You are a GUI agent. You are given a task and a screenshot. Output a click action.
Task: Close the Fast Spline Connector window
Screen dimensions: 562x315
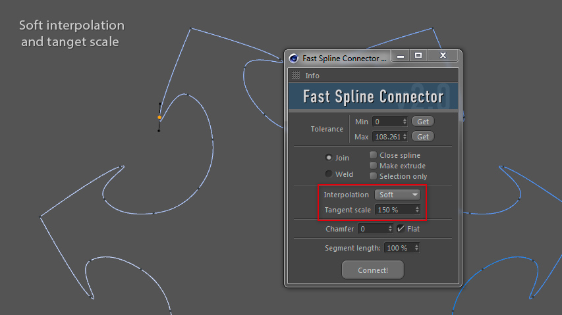pyautogui.click(x=443, y=55)
